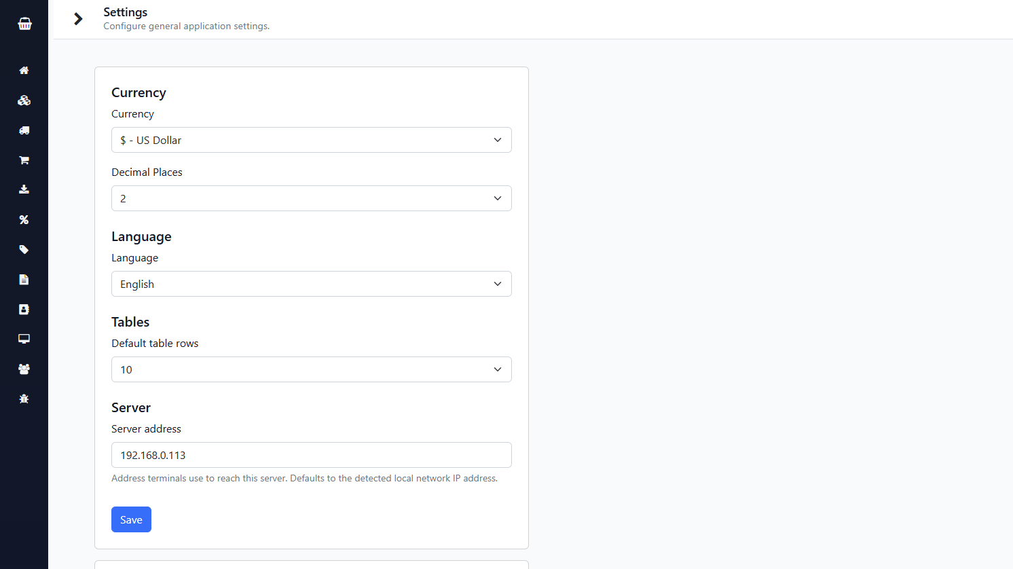
Task: Go to the home icon in sidebar
Action: coord(24,71)
